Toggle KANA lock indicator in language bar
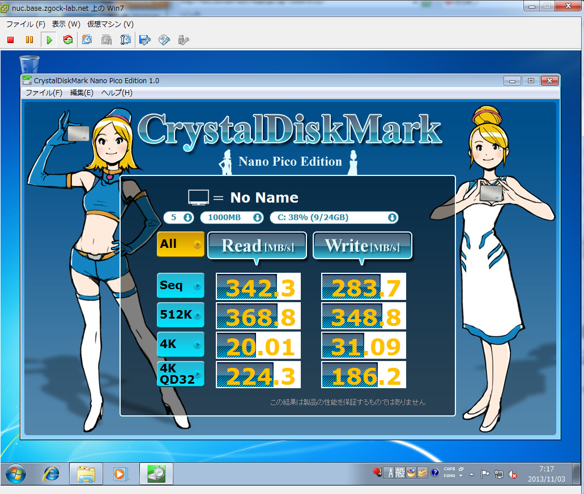 point(449,476)
